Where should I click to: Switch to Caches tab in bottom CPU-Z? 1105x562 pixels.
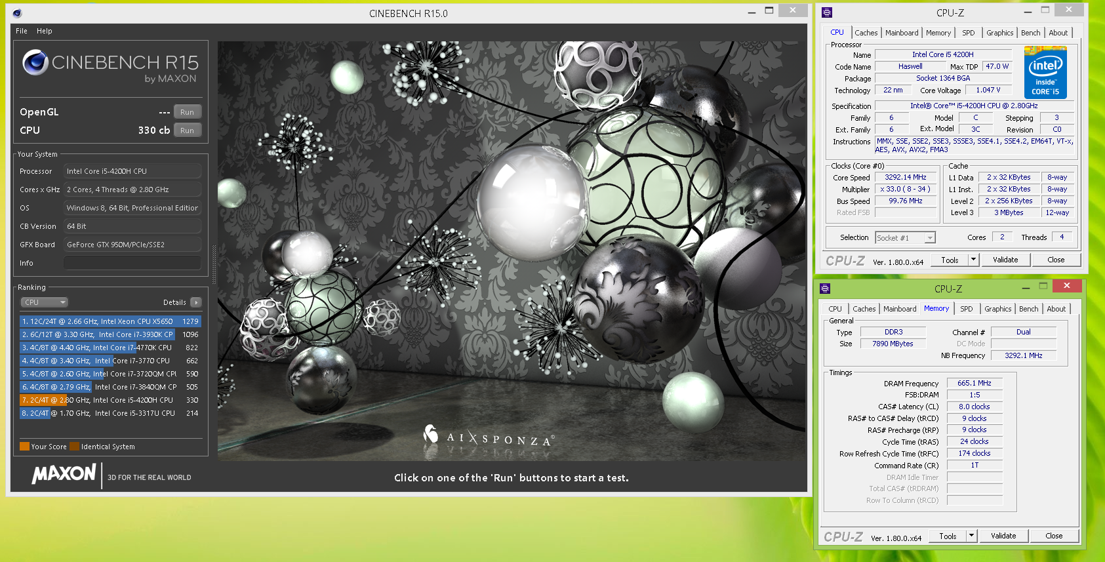pos(864,309)
